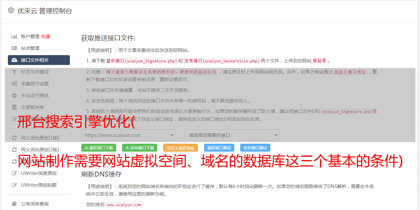Open the 请选择您需要的接口 dropdown
Image resolution: width=420 pixels, height=210 pixels.
pos(232,135)
